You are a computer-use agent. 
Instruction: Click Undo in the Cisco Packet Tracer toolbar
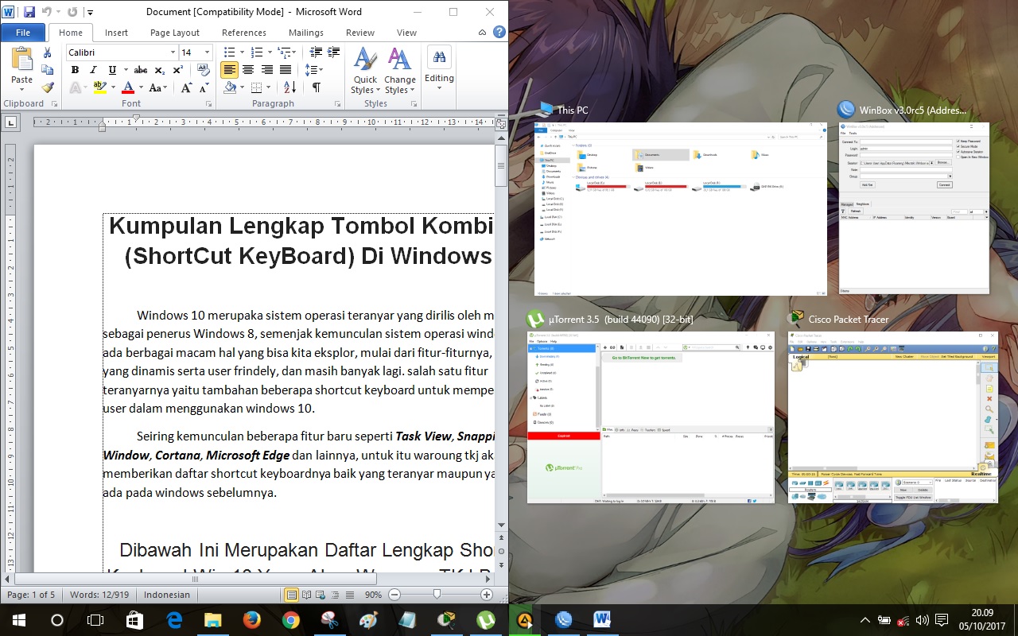coord(849,348)
